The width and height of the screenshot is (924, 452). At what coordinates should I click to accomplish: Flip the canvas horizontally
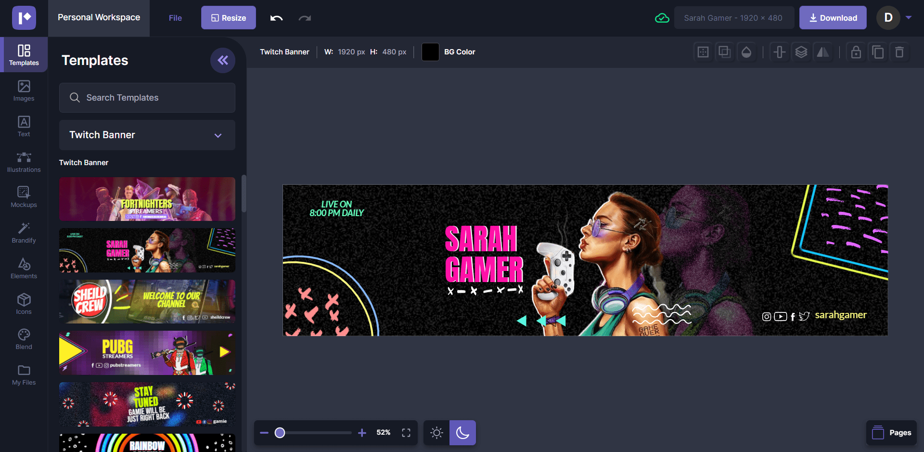[823, 52]
